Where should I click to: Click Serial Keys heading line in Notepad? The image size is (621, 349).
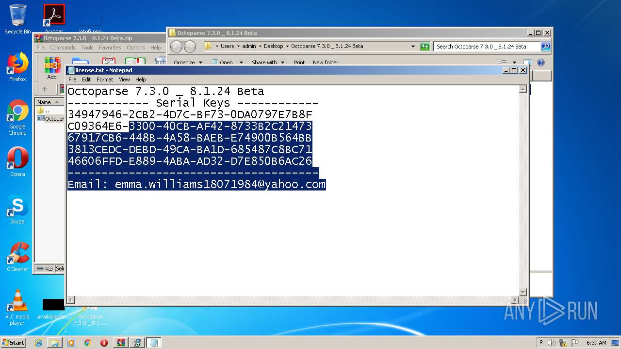click(193, 103)
